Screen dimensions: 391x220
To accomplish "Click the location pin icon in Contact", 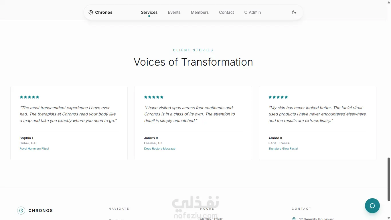I will pyautogui.click(x=294, y=219).
